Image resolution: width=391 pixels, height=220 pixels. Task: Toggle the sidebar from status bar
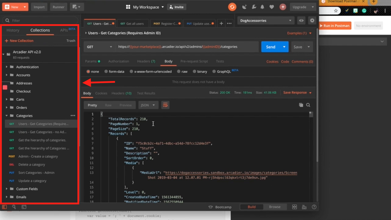[4, 207]
